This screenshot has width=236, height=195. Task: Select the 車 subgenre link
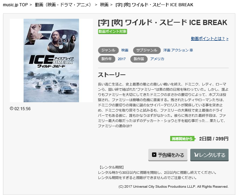191,50
